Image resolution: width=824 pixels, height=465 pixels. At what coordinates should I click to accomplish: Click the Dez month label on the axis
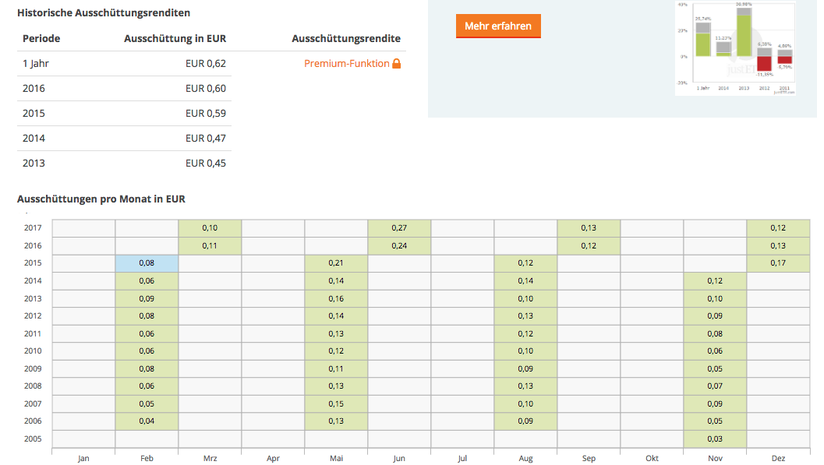778,459
